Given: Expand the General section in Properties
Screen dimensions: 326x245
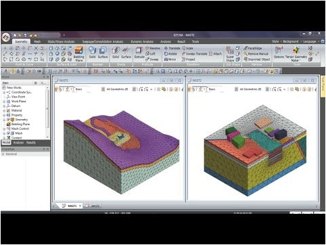Looking at the screenshot, I should coord(3,154).
